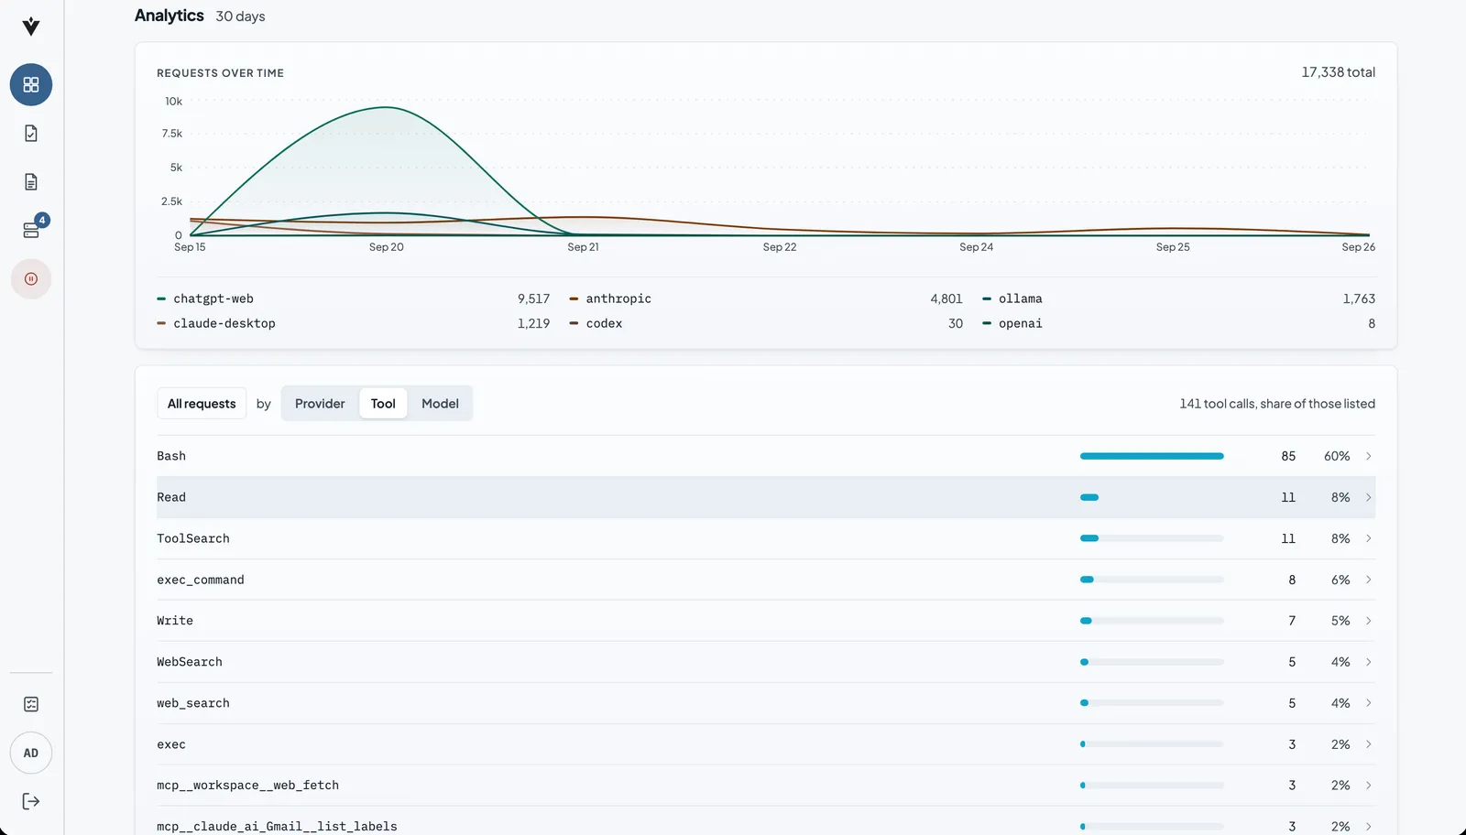Click the All requests button
Screen dimensions: 1466x835
pos(202,404)
